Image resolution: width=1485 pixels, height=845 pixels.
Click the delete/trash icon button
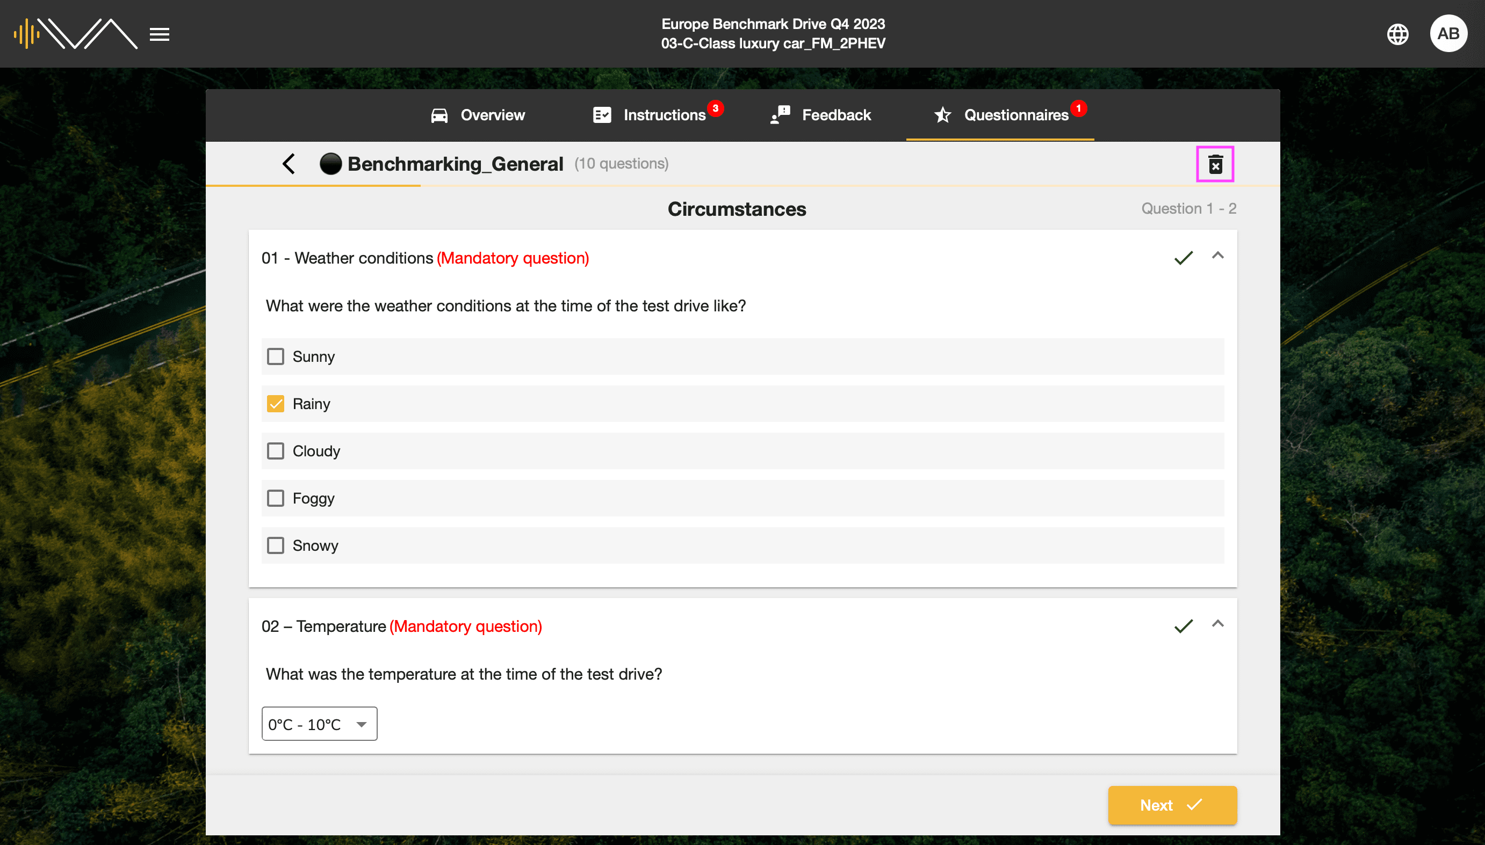coord(1215,164)
